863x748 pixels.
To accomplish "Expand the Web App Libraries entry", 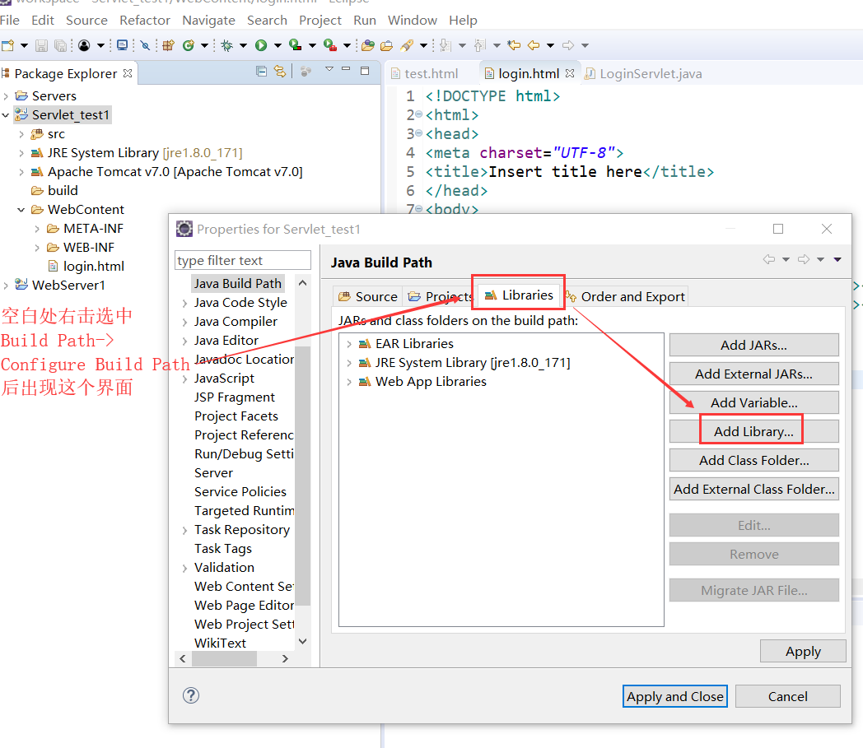I will (349, 382).
